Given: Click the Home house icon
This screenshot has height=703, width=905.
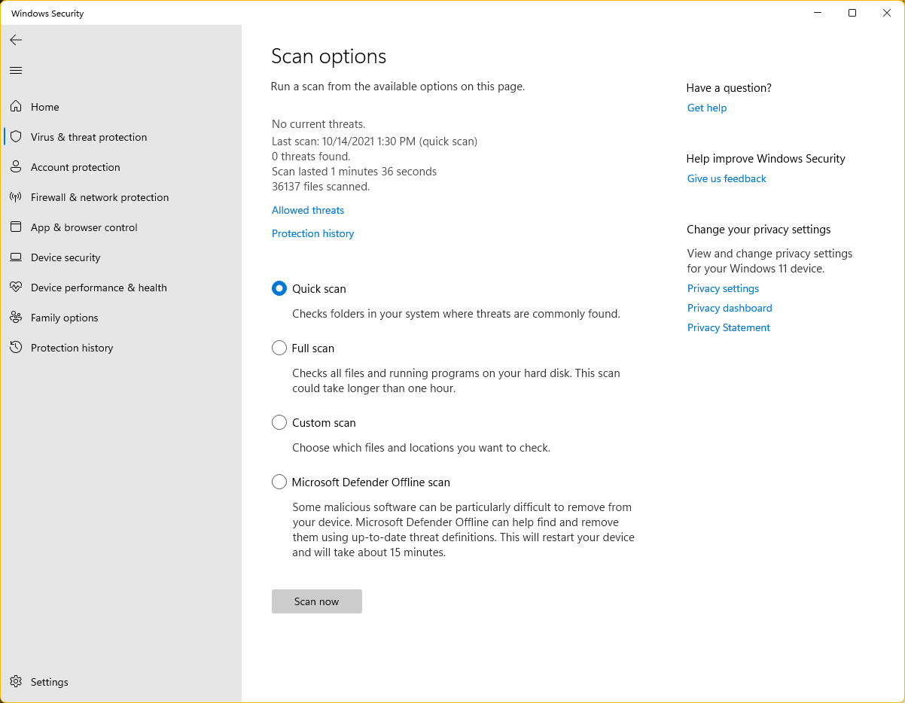Looking at the screenshot, I should pos(16,107).
